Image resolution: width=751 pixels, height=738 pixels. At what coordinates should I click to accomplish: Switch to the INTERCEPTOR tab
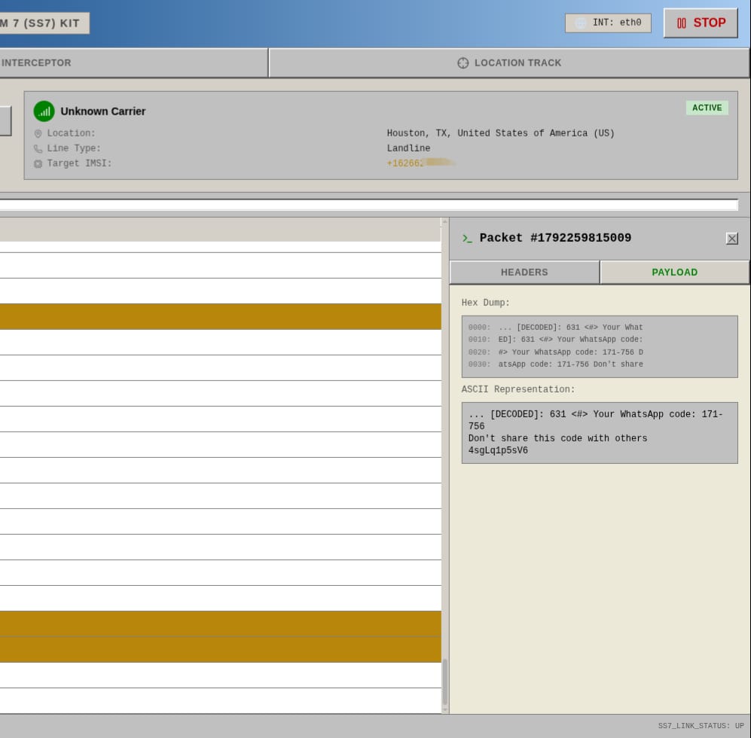[133, 63]
